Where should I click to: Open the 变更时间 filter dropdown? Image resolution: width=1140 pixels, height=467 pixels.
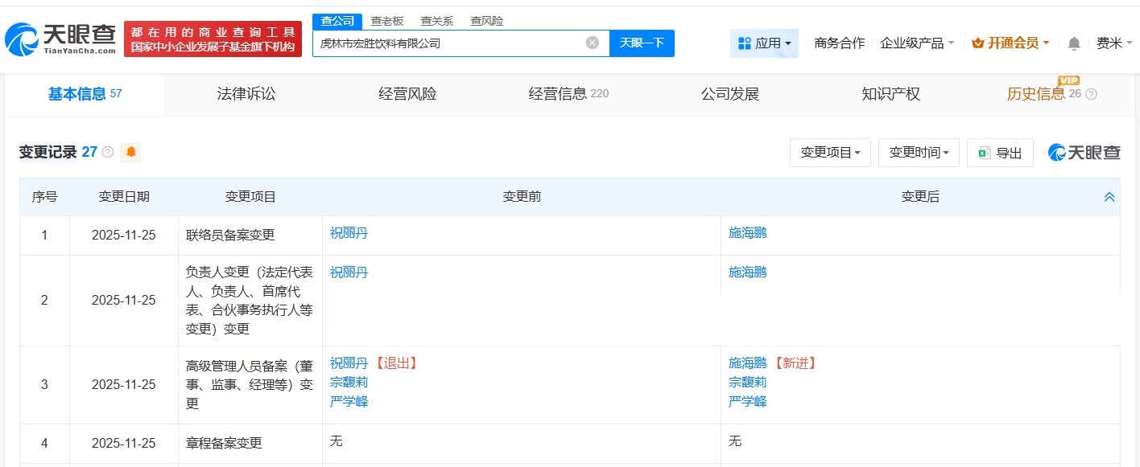[919, 152]
